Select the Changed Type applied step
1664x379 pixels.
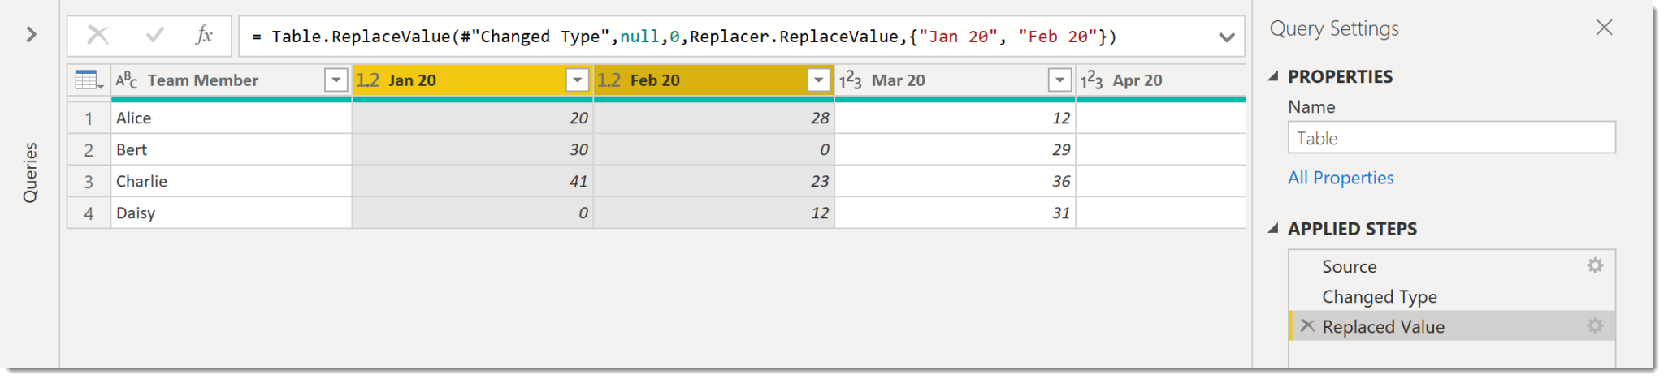click(1379, 297)
